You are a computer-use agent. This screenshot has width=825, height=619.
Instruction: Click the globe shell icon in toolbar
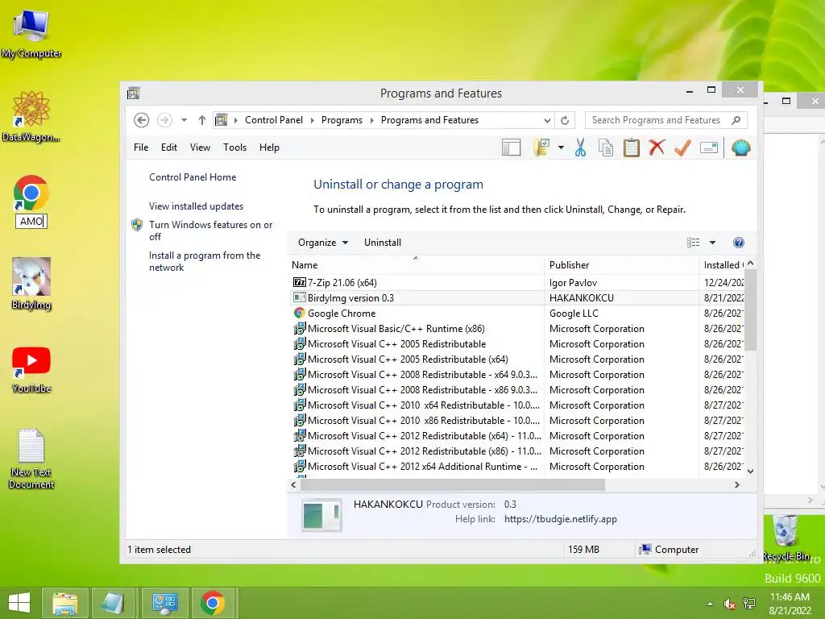click(740, 148)
